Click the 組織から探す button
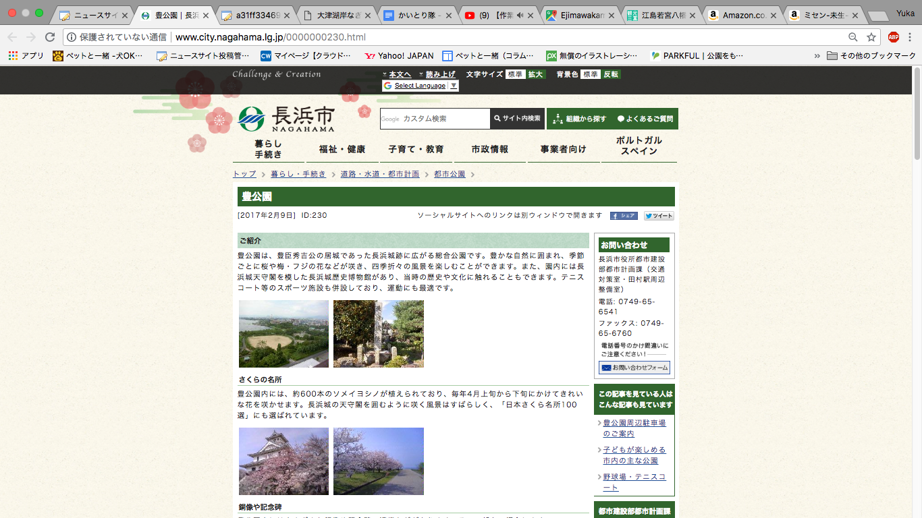 (580, 119)
